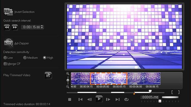Set the Mark-in bracket
This screenshot has height=107, width=191.
click(172, 92)
